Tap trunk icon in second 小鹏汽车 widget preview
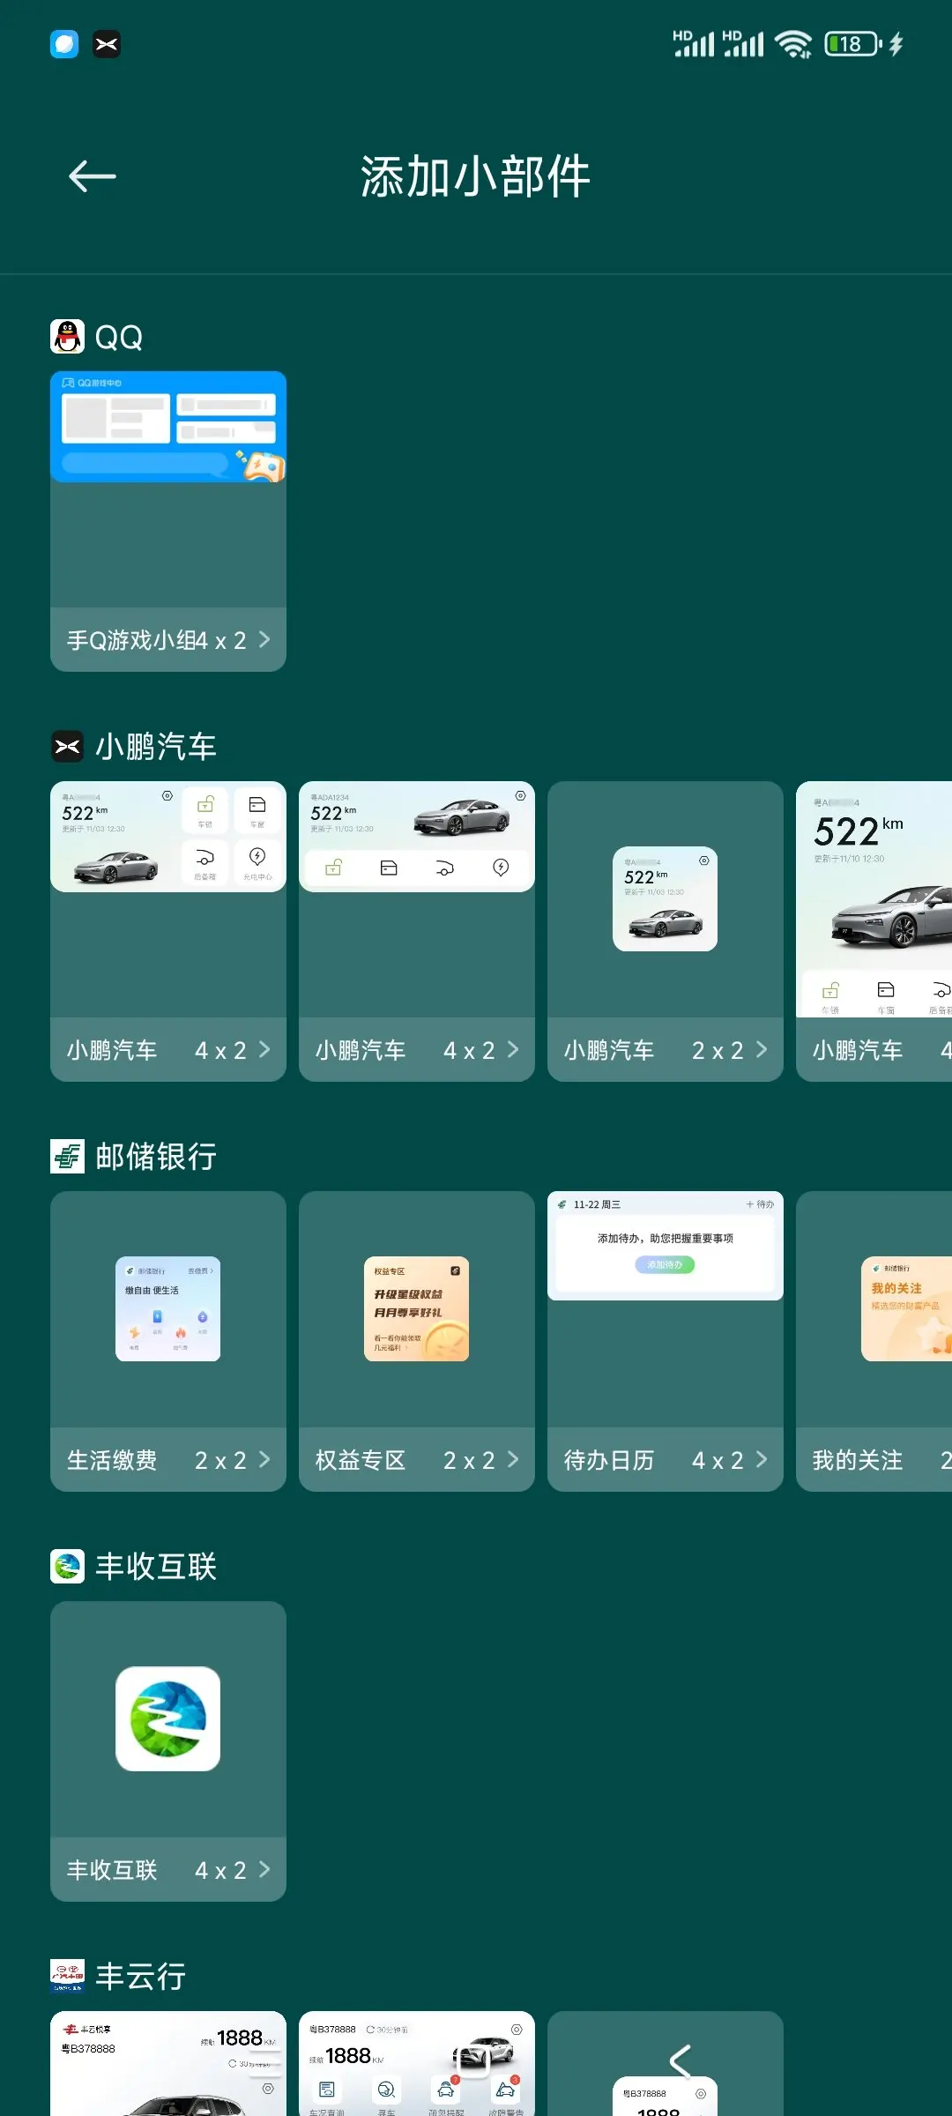Image resolution: width=952 pixels, height=2116 pixels. 445,868
